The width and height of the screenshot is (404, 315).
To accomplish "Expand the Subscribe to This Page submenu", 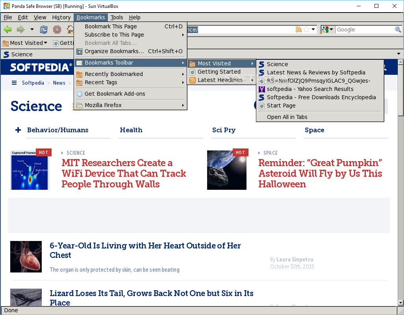I will [183, 35].
